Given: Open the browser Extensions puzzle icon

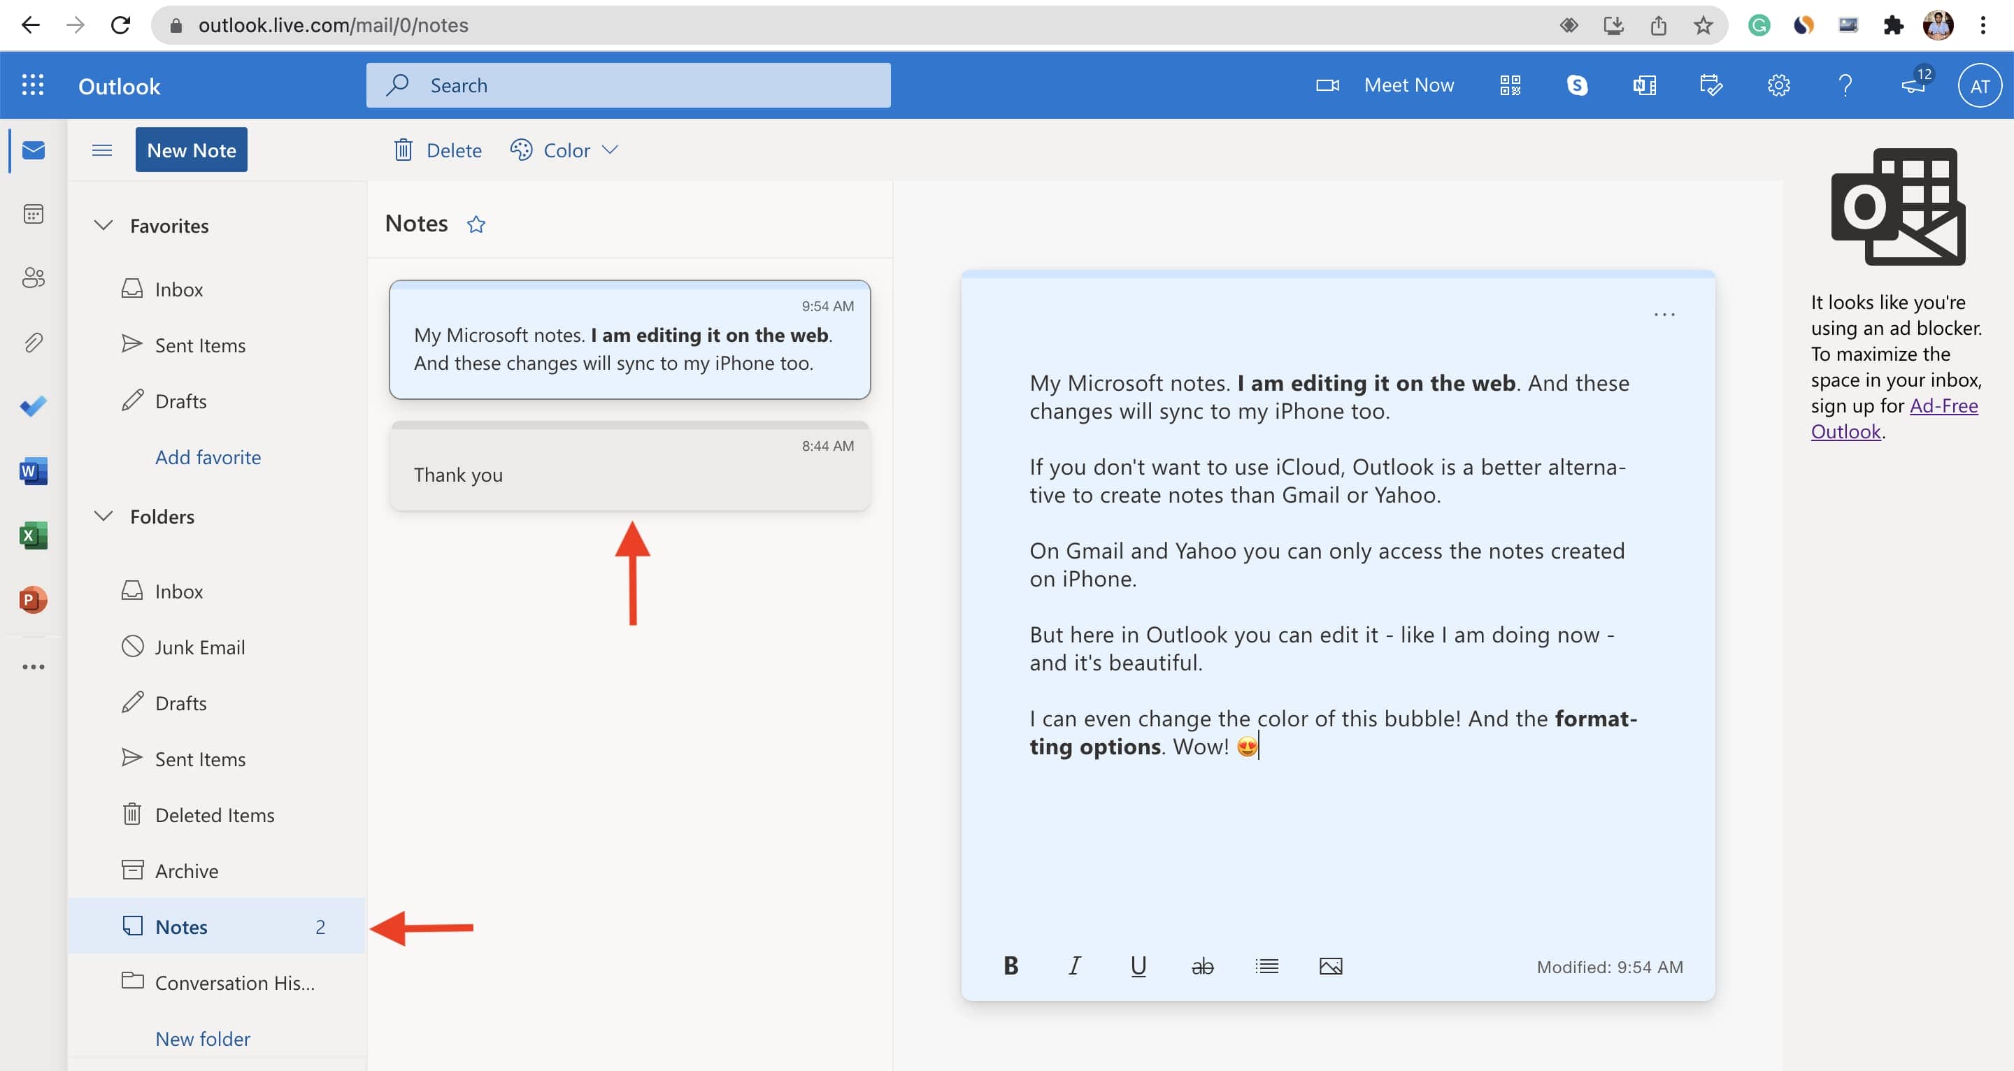Looking at the screenshot, I should point(1893,25).
